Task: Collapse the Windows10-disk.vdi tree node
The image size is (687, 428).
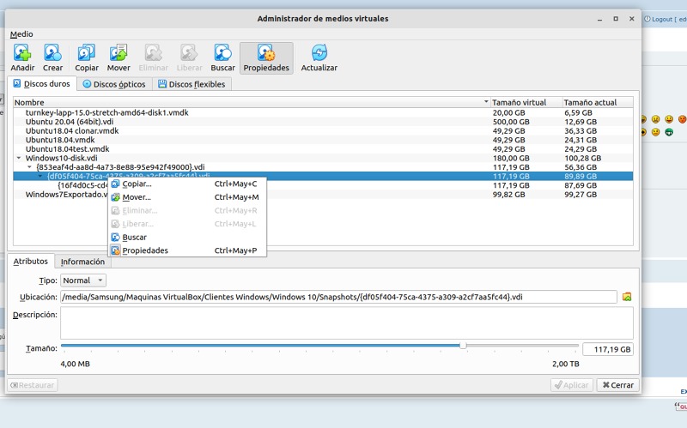Action: click(19, 158)
